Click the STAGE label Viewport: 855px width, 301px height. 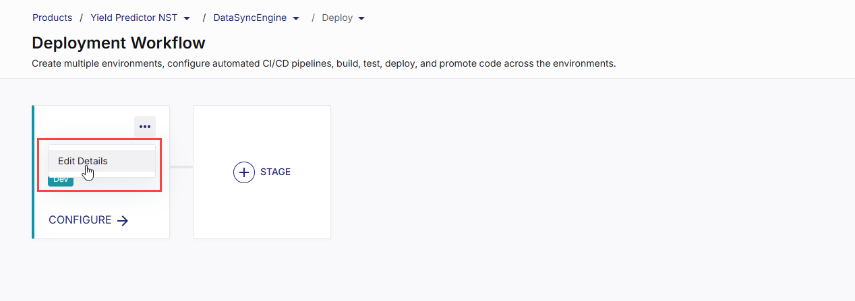click(x=275, y=172)
